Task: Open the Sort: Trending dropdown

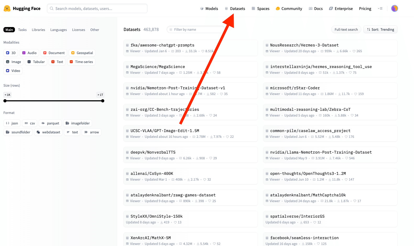Action: (x=380, y=29)
